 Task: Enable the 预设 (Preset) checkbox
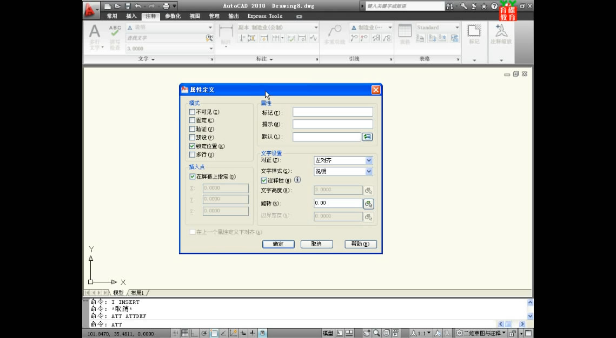point(192,138)
